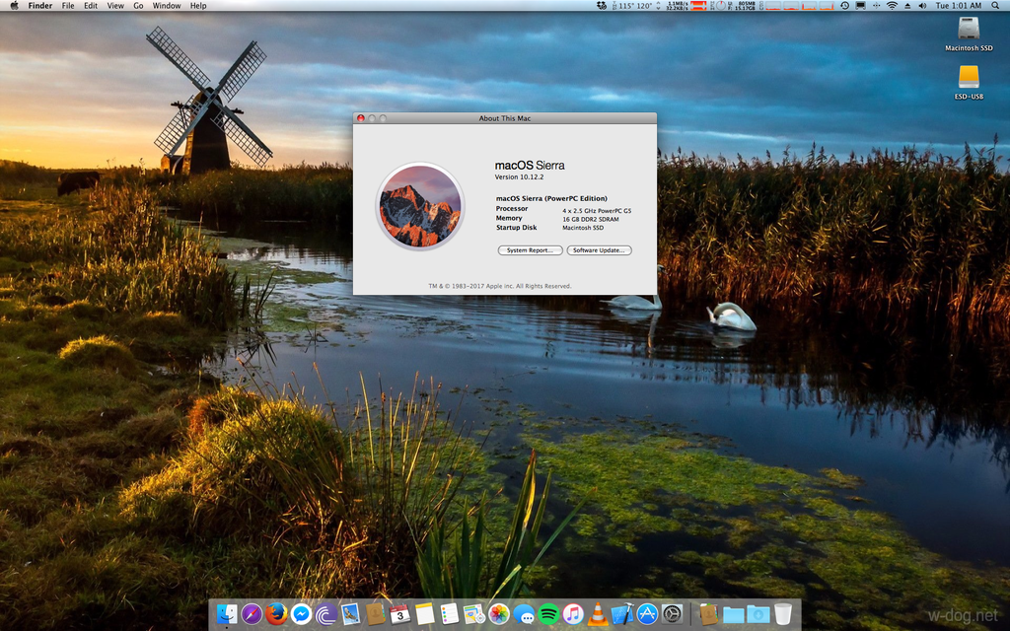Launch VLC traffic cone icon
1010x631 pixels.
click(x=598, y=614)
